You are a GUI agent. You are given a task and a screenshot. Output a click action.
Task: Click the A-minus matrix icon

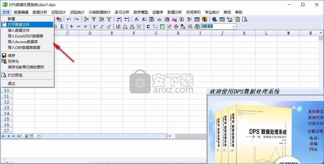click(x=102, y=26)
